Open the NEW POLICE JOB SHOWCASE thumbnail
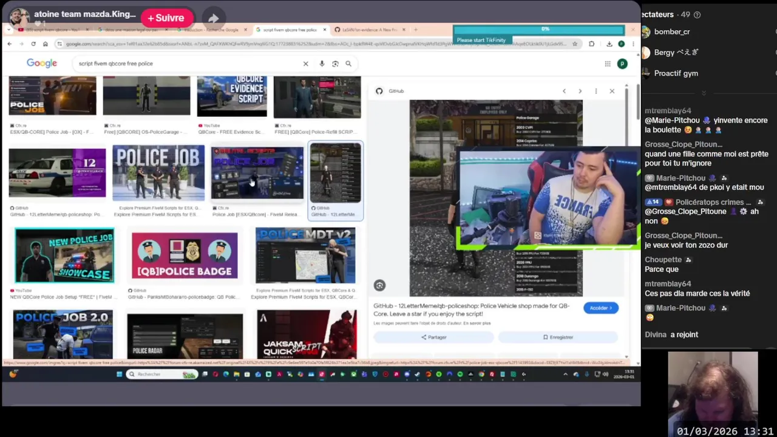The image size is (777, 437). click(64, 256)
